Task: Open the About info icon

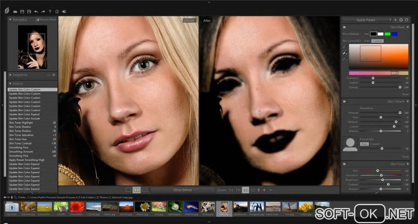Action: point(57,12)
